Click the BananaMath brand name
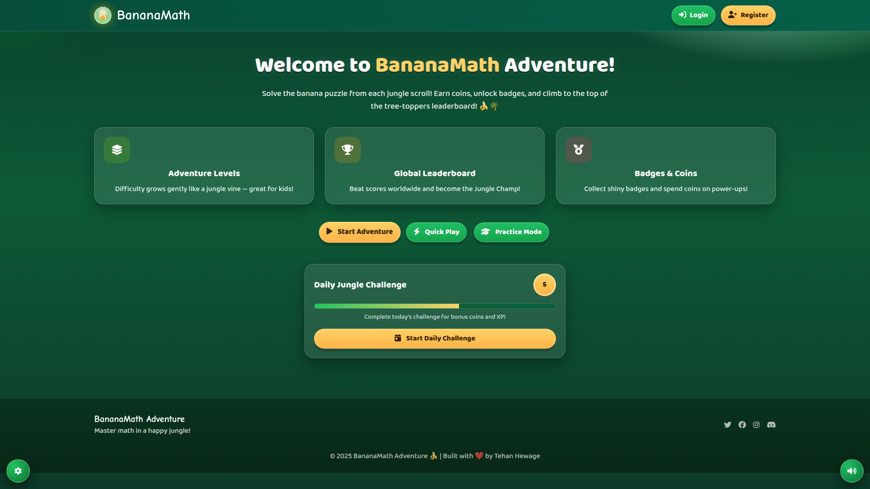The image size is (870, 489). coord(153,15)
